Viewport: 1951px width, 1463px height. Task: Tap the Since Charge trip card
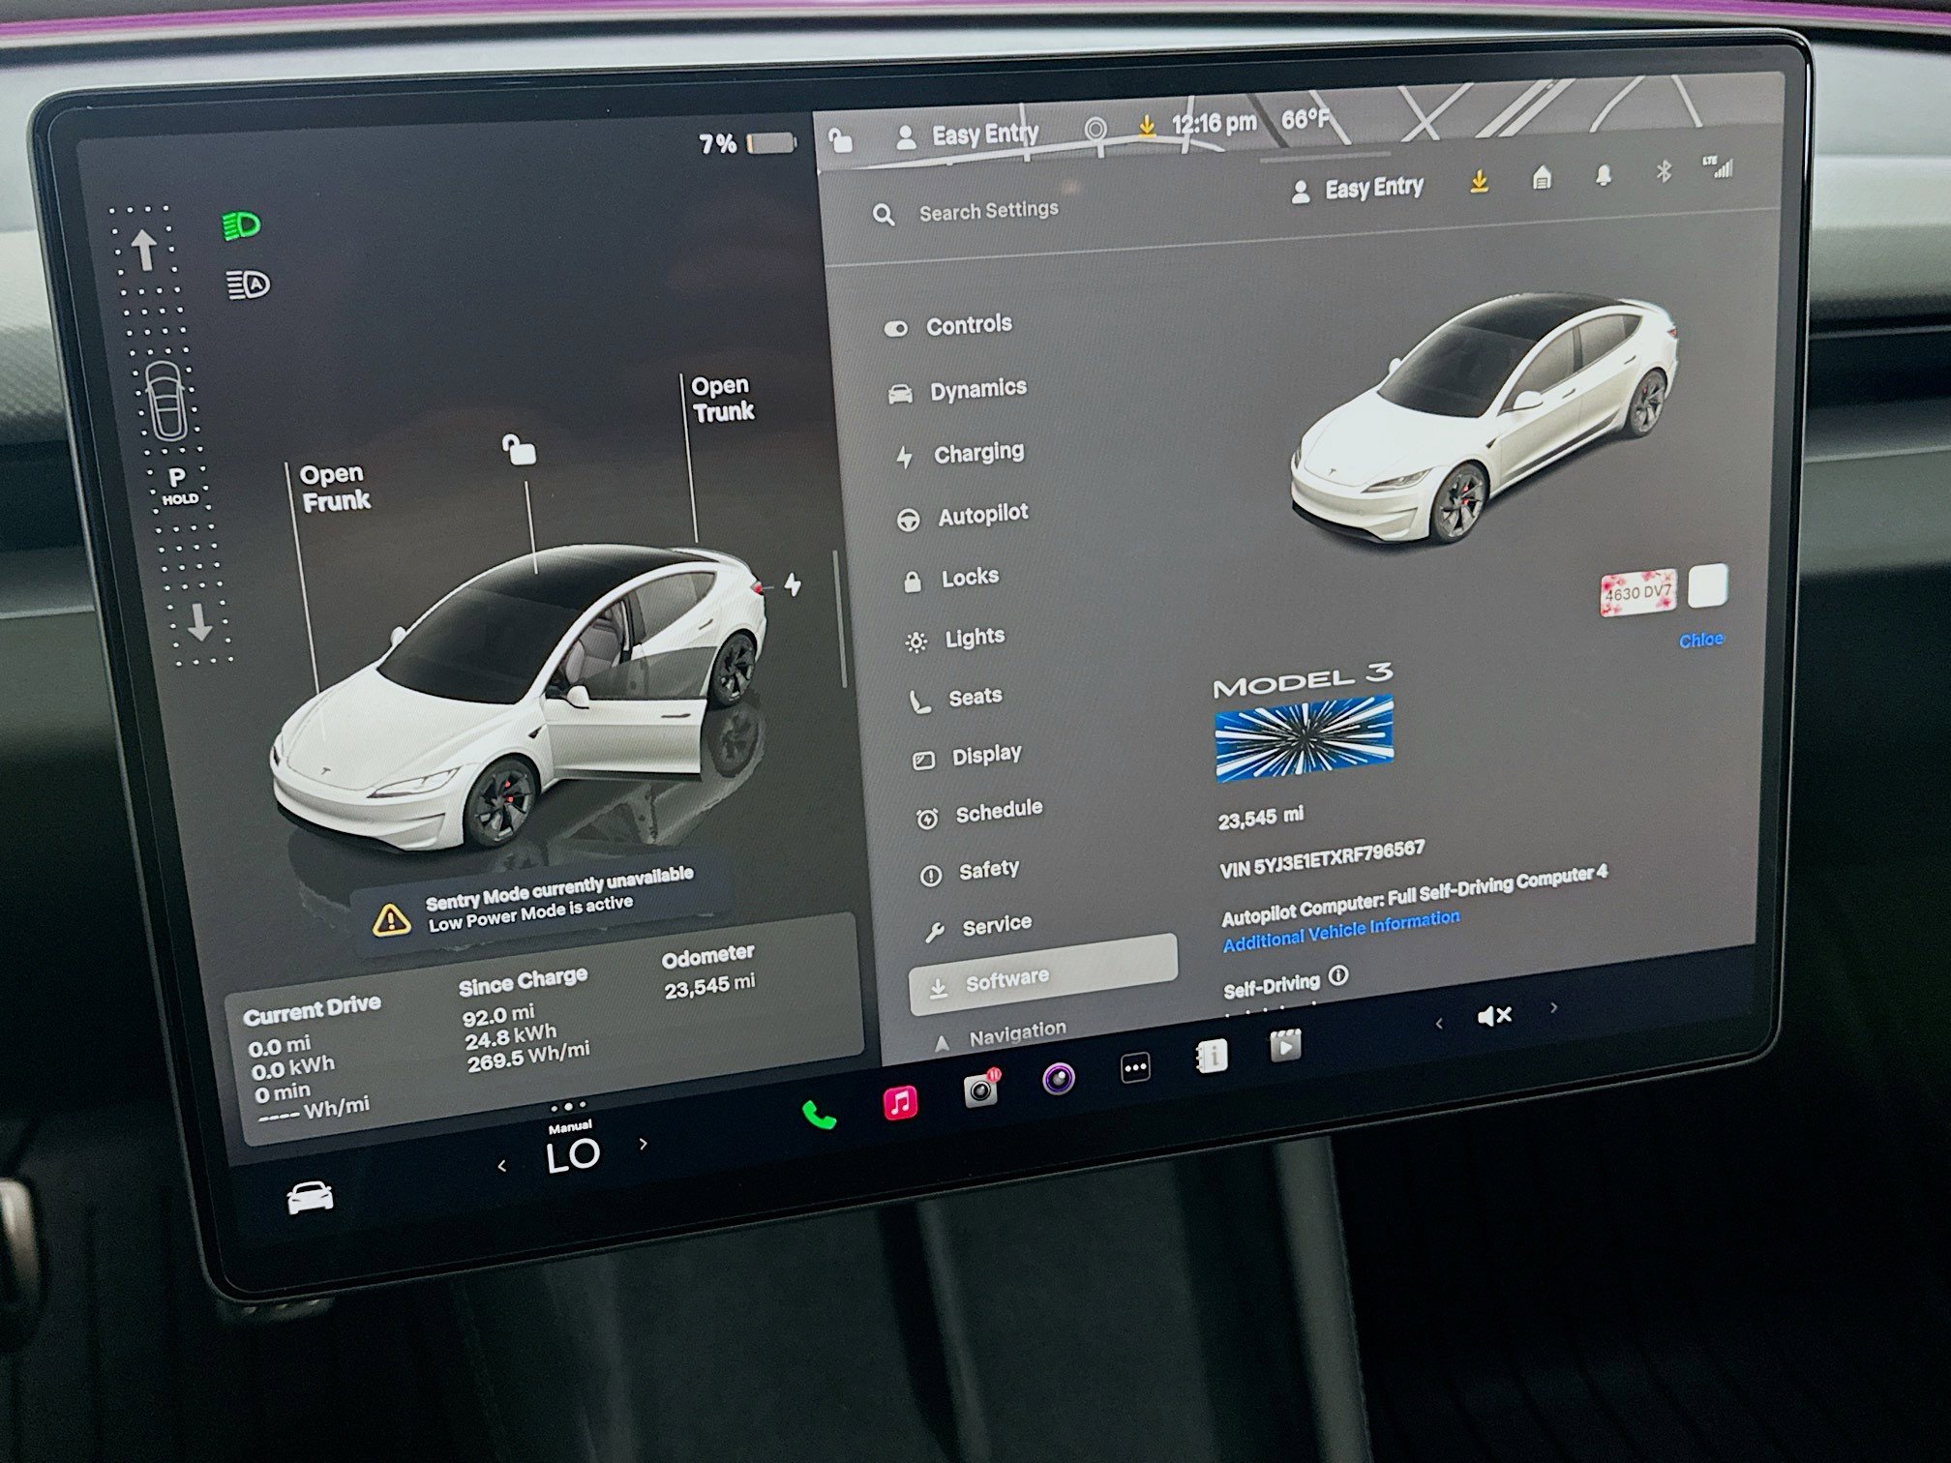(526, 1020)
